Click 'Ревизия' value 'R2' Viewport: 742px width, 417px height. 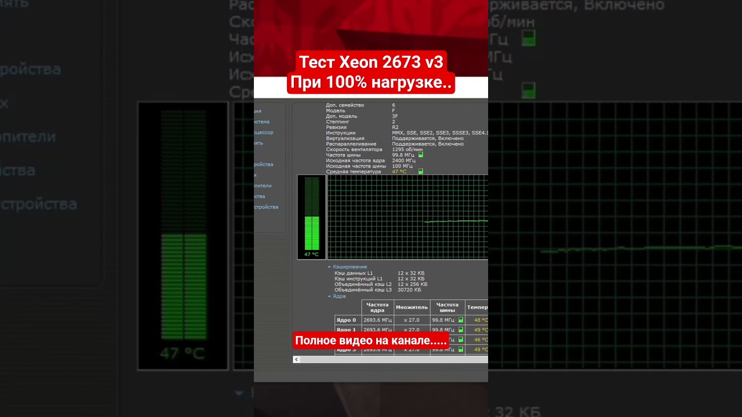tap(395, 127)
